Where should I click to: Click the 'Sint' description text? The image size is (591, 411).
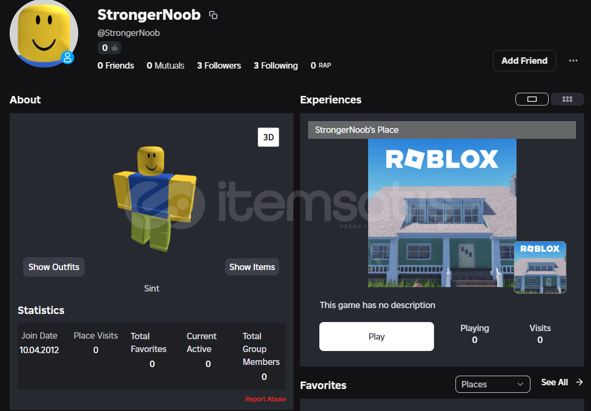tap(152, 288)
